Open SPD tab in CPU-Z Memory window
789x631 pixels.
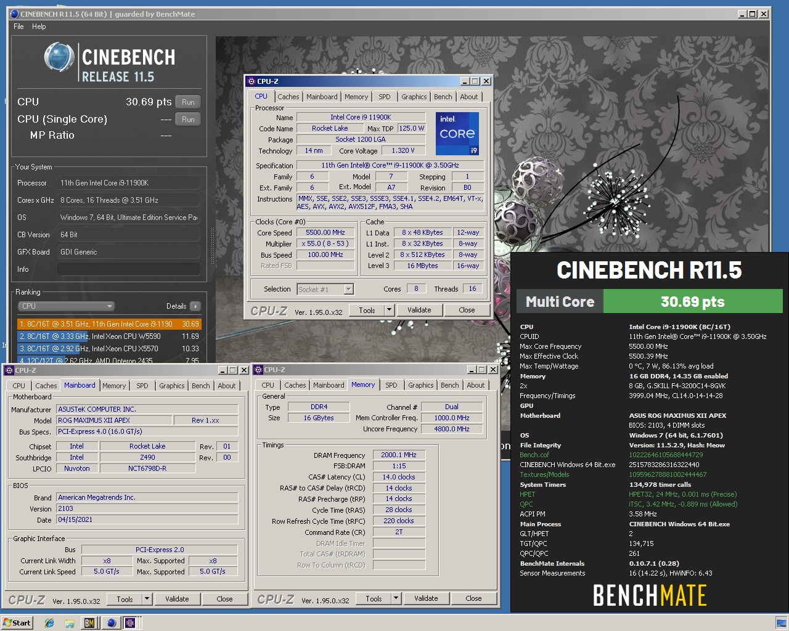(x=391, y=385)
